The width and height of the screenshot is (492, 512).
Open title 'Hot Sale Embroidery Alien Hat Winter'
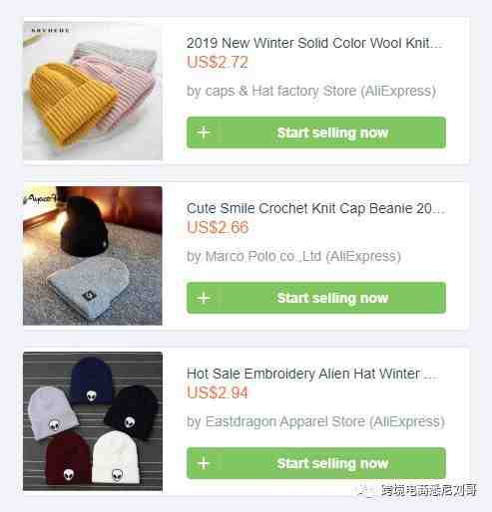tap(312, 374)
